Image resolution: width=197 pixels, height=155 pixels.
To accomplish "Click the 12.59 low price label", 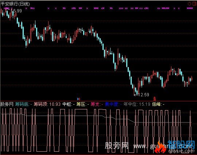I will tap(144, 95).
